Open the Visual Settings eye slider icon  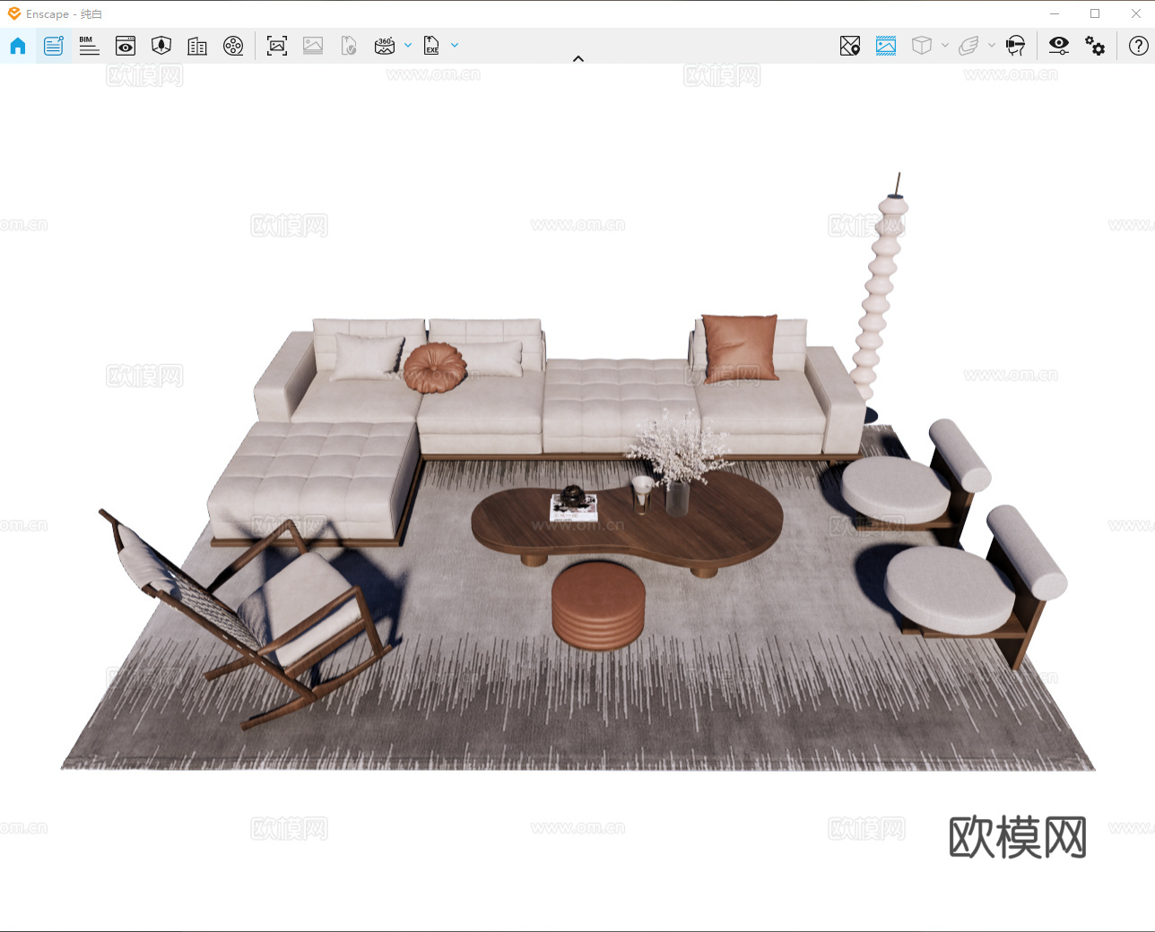click(1059, 46)
